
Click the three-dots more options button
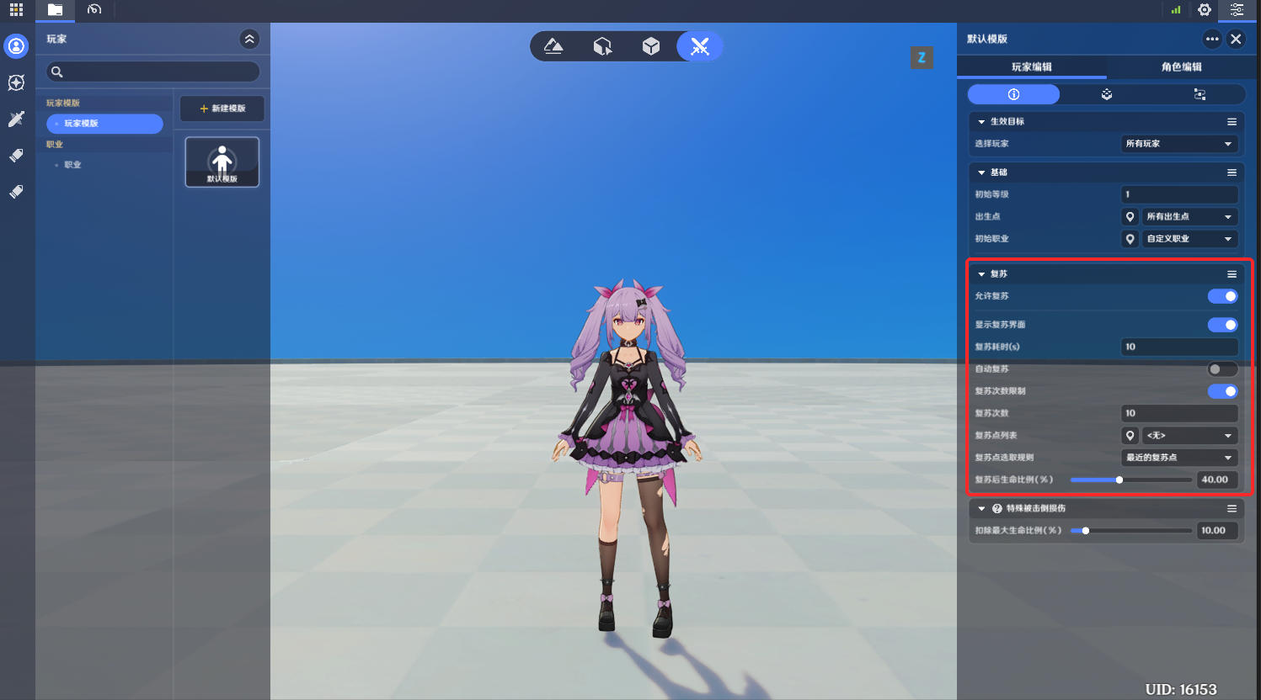click(x=1211, y=39)
